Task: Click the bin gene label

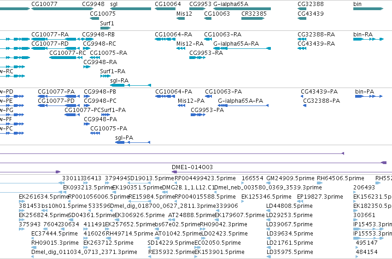Action: [x=357, y=4]
